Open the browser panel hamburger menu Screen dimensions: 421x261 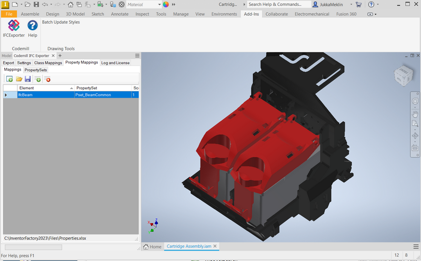pos(137,55)
